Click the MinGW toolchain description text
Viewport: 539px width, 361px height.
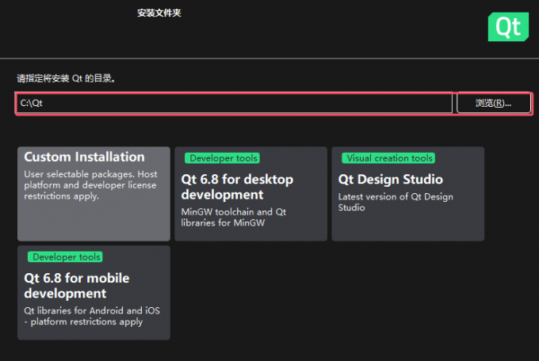tap(232, 218)
